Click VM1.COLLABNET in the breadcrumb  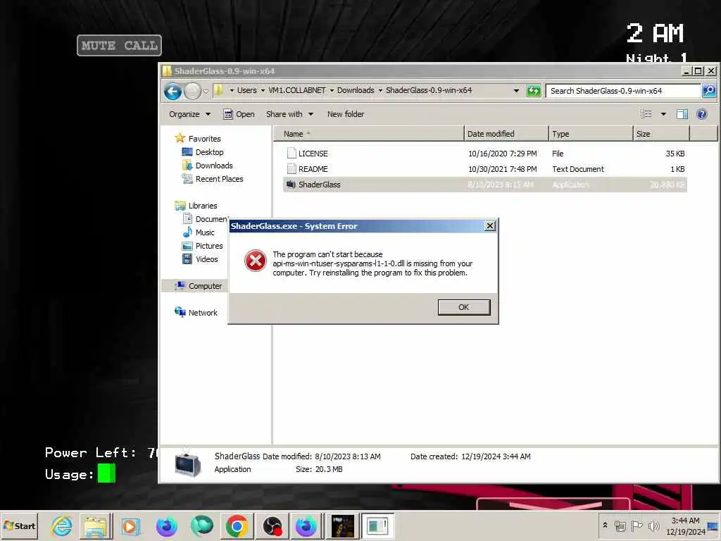[x=296, y=90]
